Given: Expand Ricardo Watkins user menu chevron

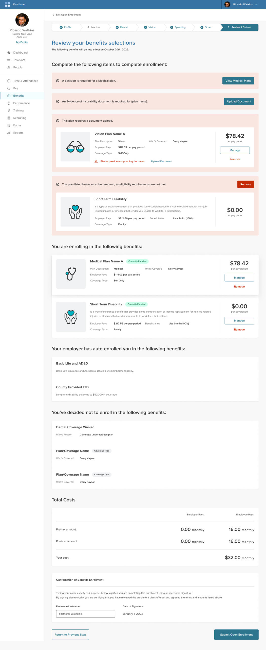Looking at the screenshot, I should pyautogui.click(x=256, y=4).
